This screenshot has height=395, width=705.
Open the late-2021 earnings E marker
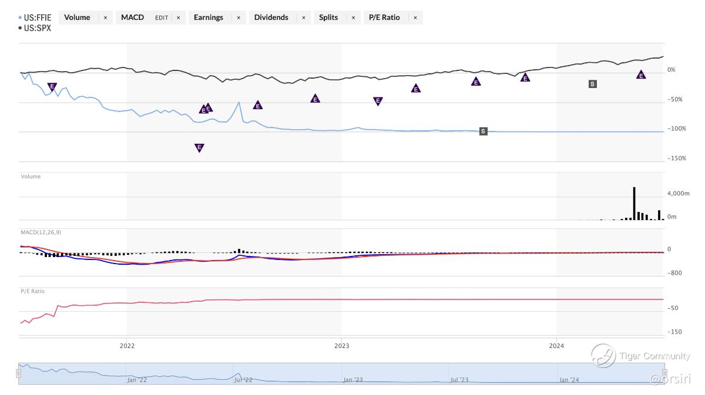click(x=52, y=87)
